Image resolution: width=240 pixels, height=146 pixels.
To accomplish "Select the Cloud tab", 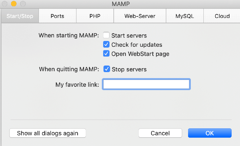I will 222,16.
